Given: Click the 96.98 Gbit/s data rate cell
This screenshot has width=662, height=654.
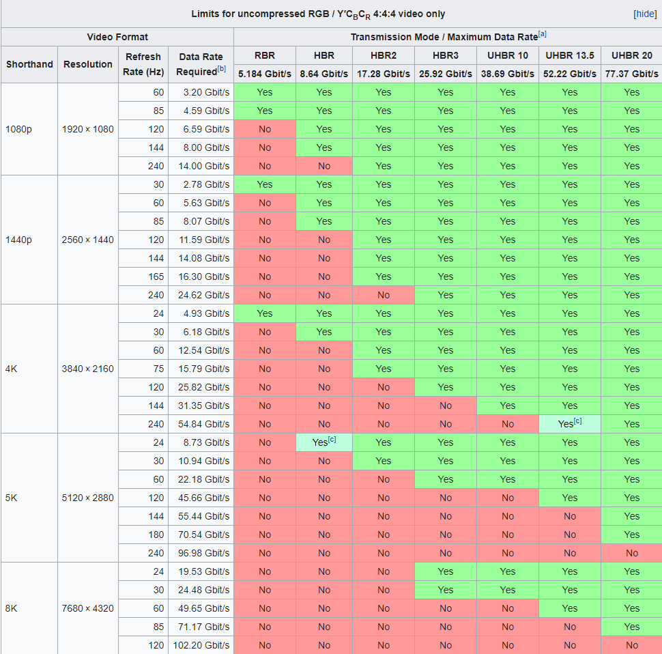Looking at the screenshot, I should 201,553.
